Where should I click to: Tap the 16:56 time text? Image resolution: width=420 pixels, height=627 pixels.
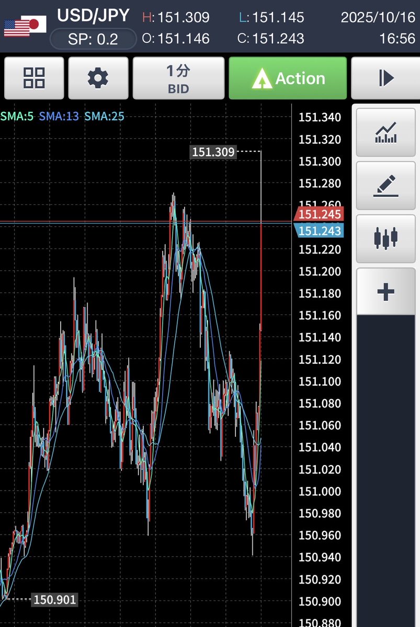tap(397, 39)
